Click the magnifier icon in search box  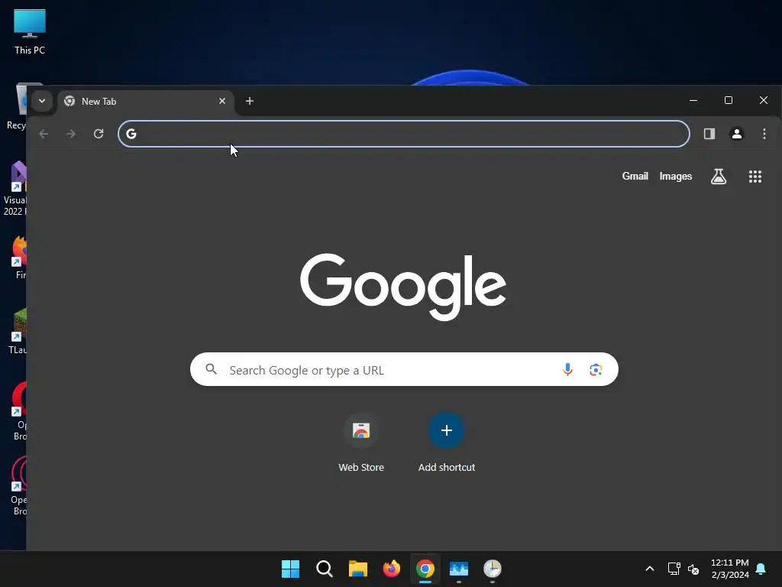pyautogui.click(x=211, y=369)
